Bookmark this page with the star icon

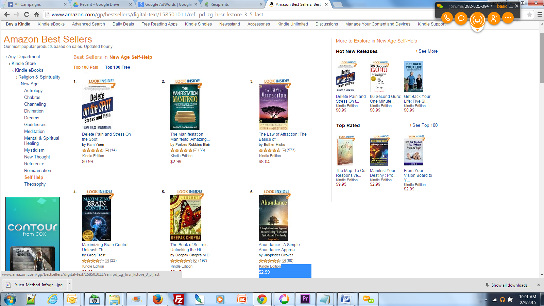(x=529, y=15)
